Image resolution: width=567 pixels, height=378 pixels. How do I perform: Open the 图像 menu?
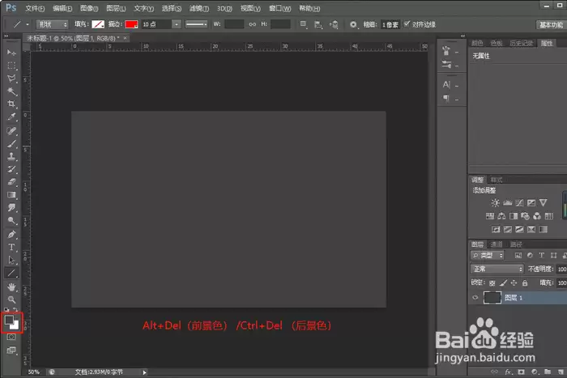coord(89,8)
